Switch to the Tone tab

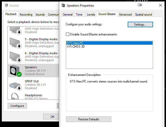[x=79, y=15]
